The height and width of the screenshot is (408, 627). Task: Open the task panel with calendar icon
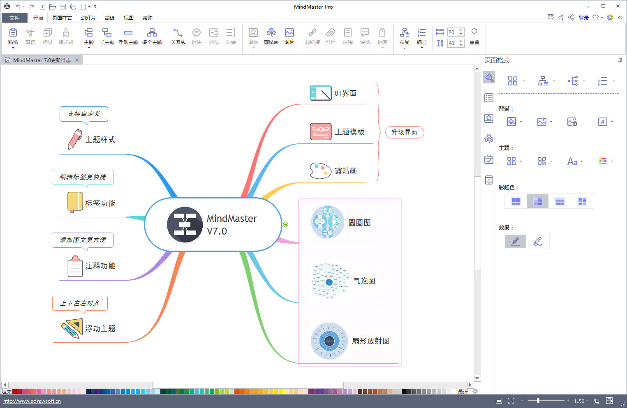point(489,159)
